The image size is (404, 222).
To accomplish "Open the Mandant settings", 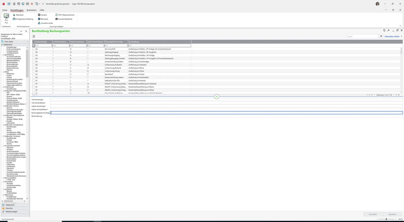I will click(18, 15).
